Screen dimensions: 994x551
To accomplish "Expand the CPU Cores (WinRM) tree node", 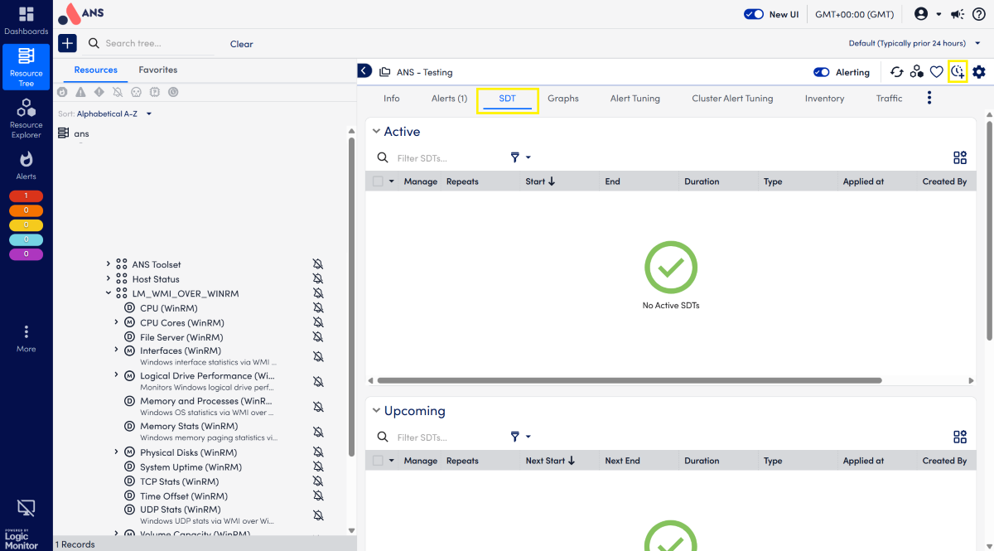I will click(117, 322).
